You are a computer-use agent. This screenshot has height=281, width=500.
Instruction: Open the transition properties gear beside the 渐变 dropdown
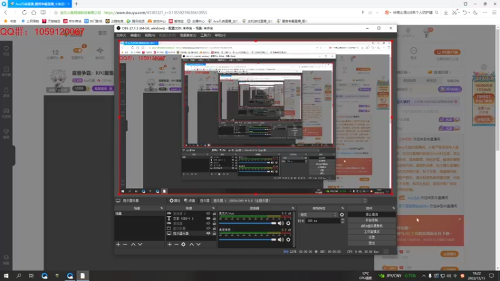point(342,215)
